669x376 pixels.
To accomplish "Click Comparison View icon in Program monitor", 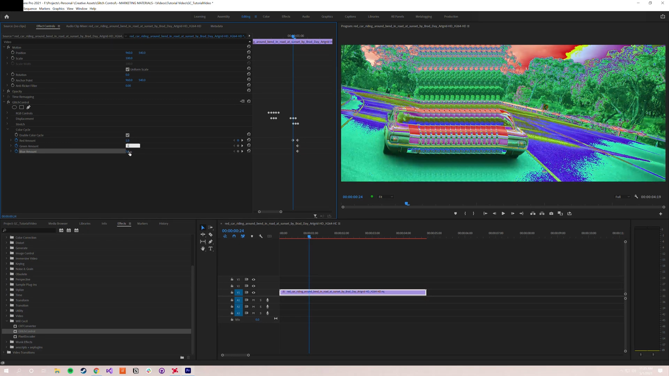I will tap(560, 213).
